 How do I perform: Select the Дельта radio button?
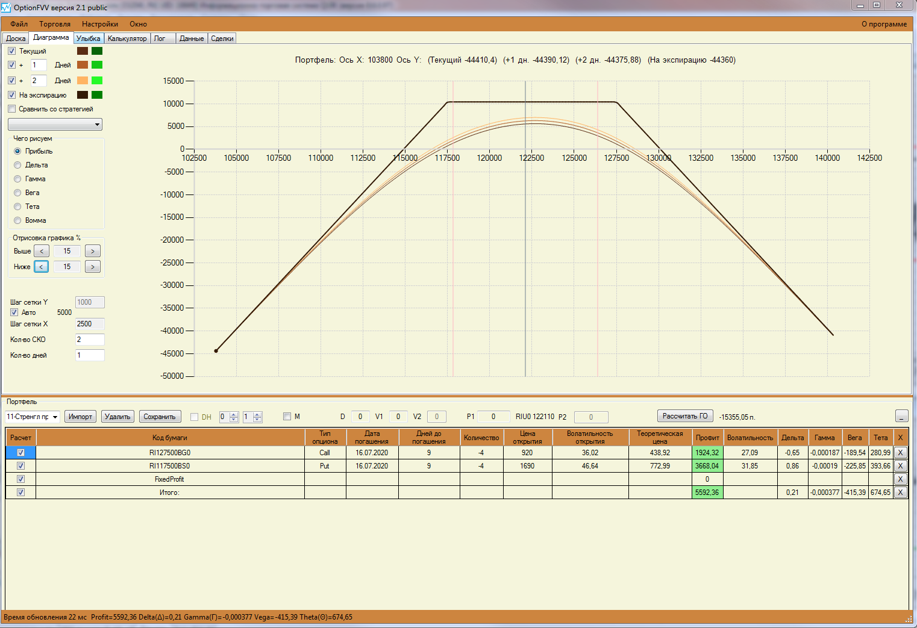(x=17, y=165)
